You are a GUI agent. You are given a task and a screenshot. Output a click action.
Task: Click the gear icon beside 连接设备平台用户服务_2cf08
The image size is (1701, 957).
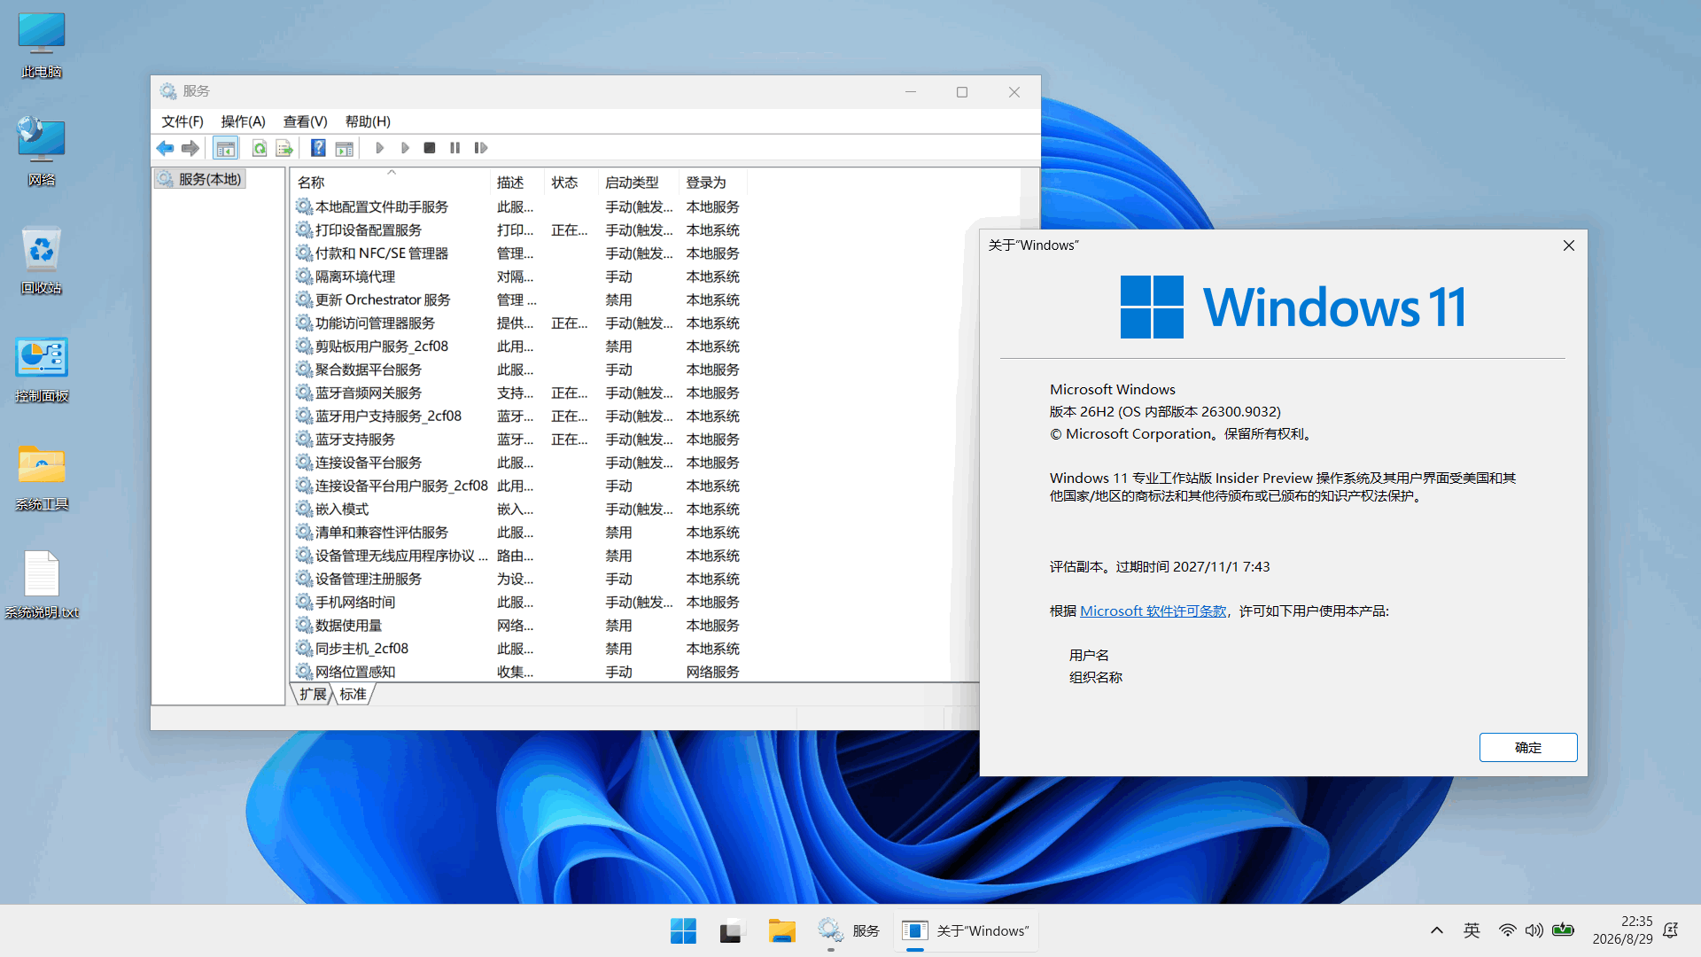(x=304, y=486)
